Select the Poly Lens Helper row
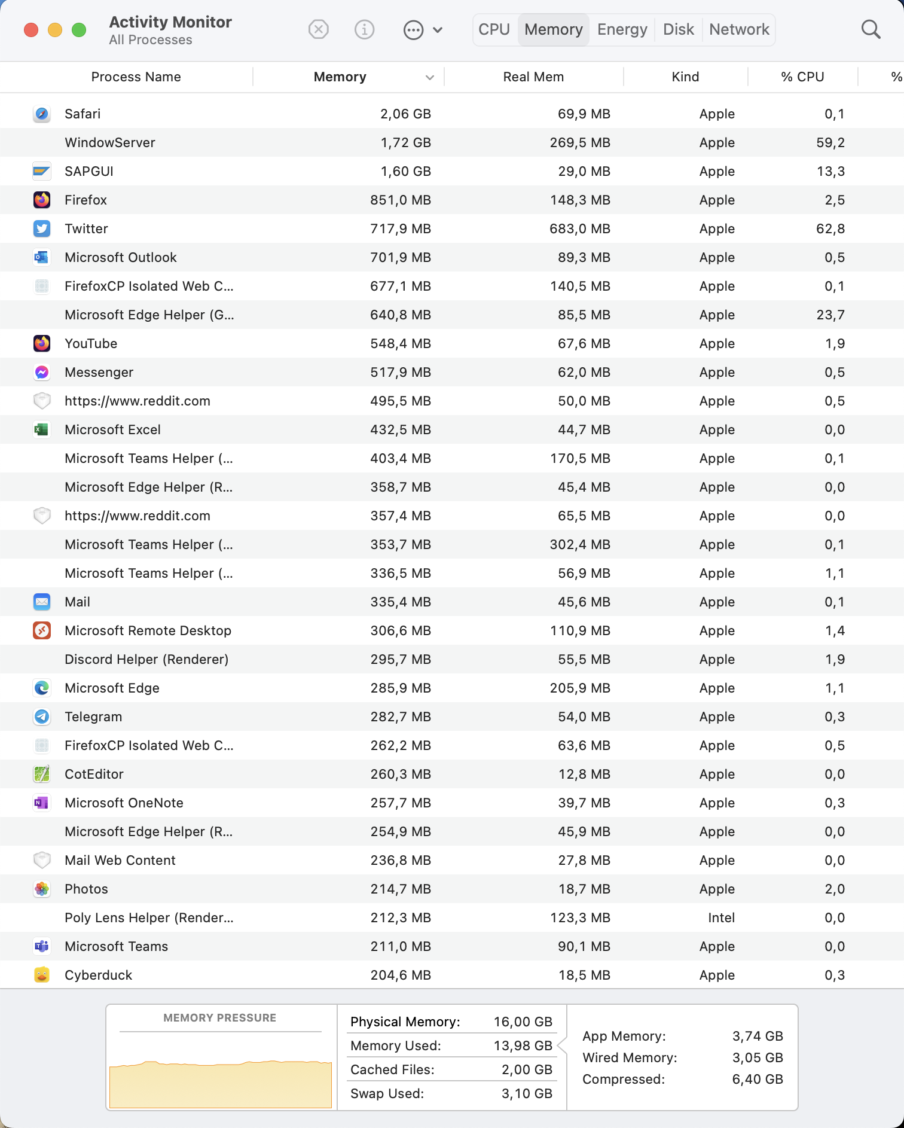This screenshot has width=904, height=1128. coord(452,917)
